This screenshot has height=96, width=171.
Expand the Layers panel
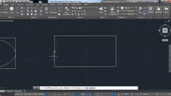point(80,17)
